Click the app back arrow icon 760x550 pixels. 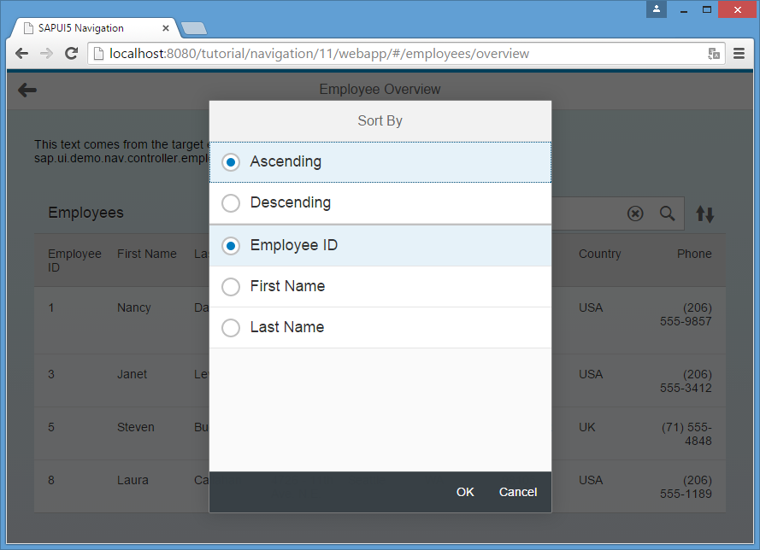(x=27, y=90)
